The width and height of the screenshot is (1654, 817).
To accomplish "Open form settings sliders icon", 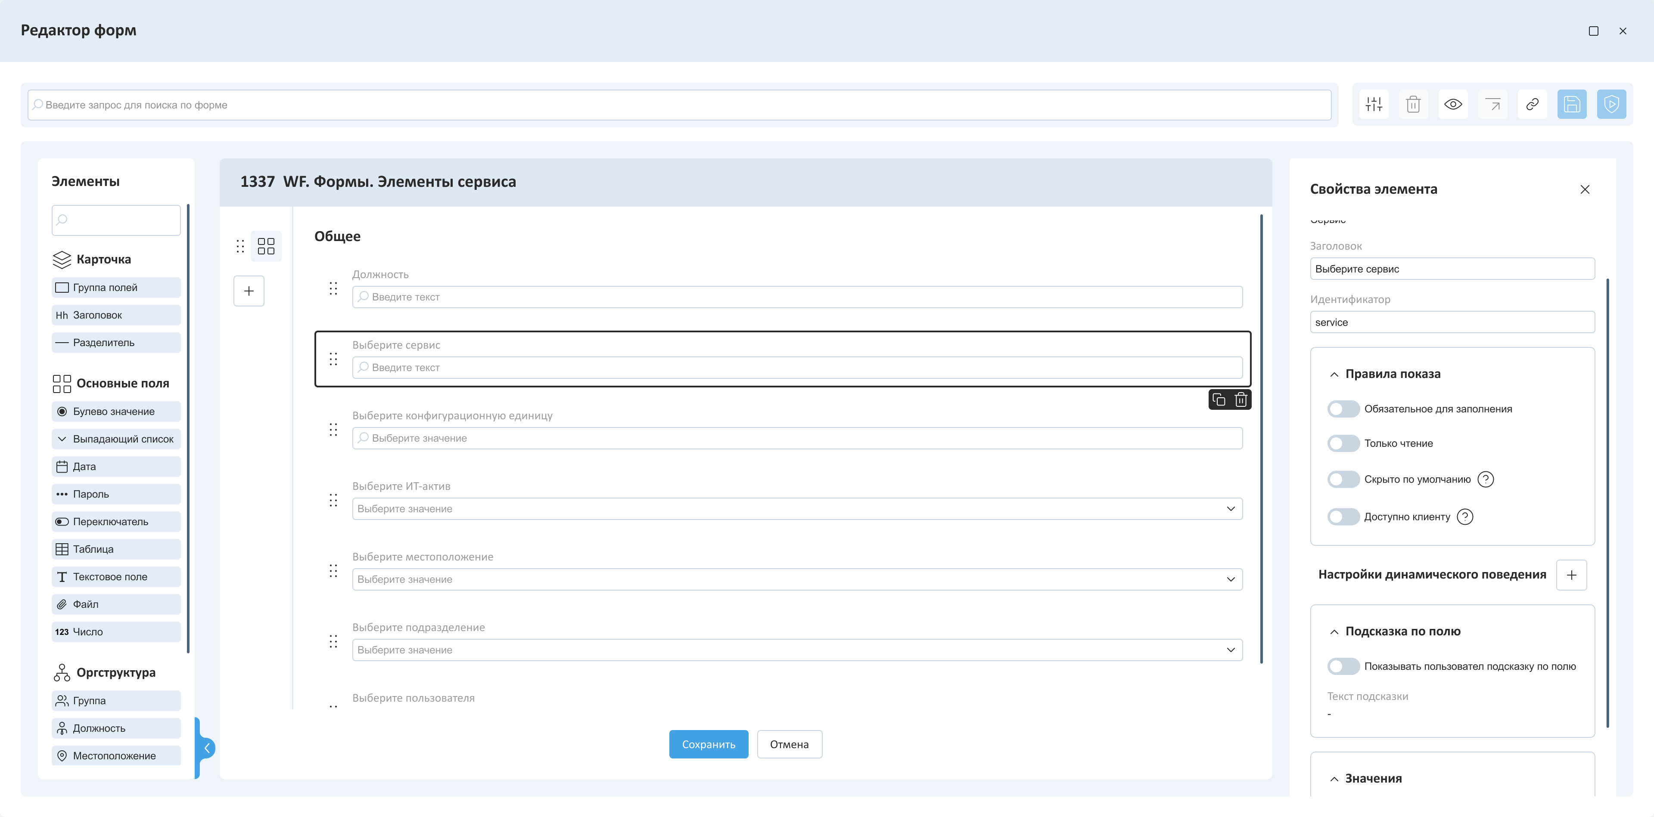I will point(1374,105).
